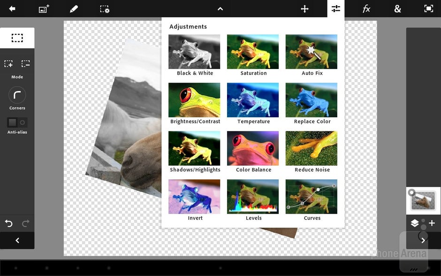Expand the right layers panel
The height and width of the screenshot is (276, 441).
click(424, 240)
